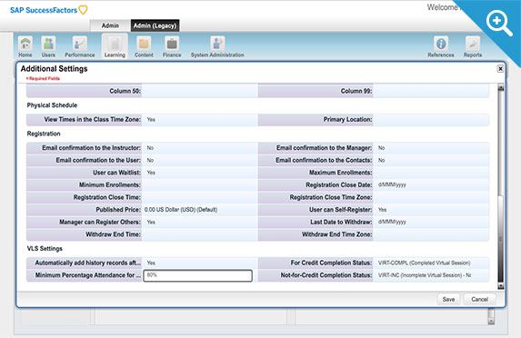Click Automatically add history records Yes value
521x338 pixels.
tap(151, 263)
